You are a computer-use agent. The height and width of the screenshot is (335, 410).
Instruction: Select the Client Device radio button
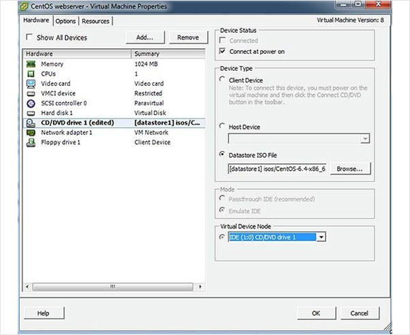tap(222, 79)
